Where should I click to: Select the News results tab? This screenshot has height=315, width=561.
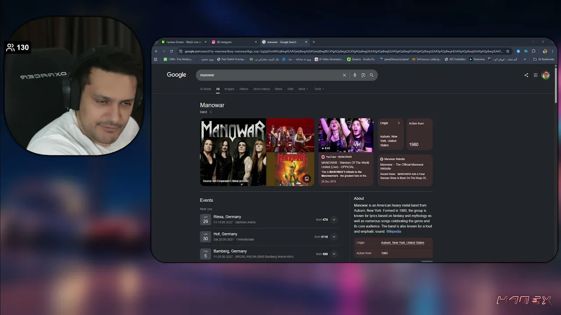click(x=278, y=89)
